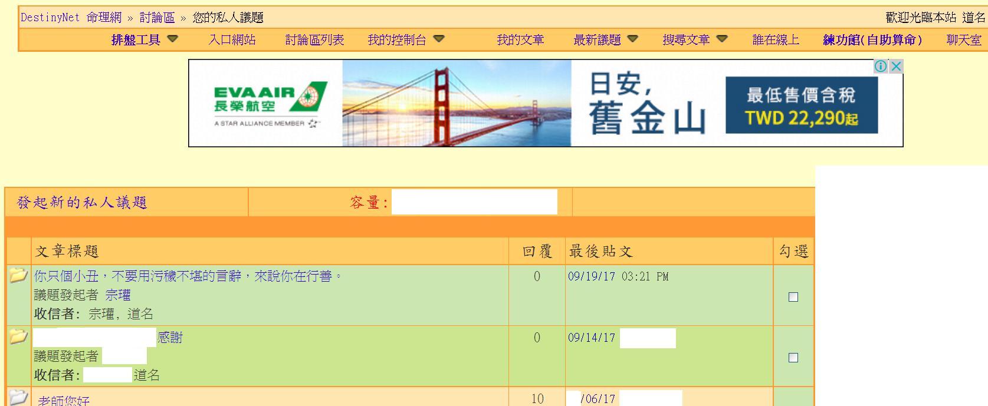Expand the 排盤工具 dropdown arrow
The image size is (988, 406).
coord(173,39)
